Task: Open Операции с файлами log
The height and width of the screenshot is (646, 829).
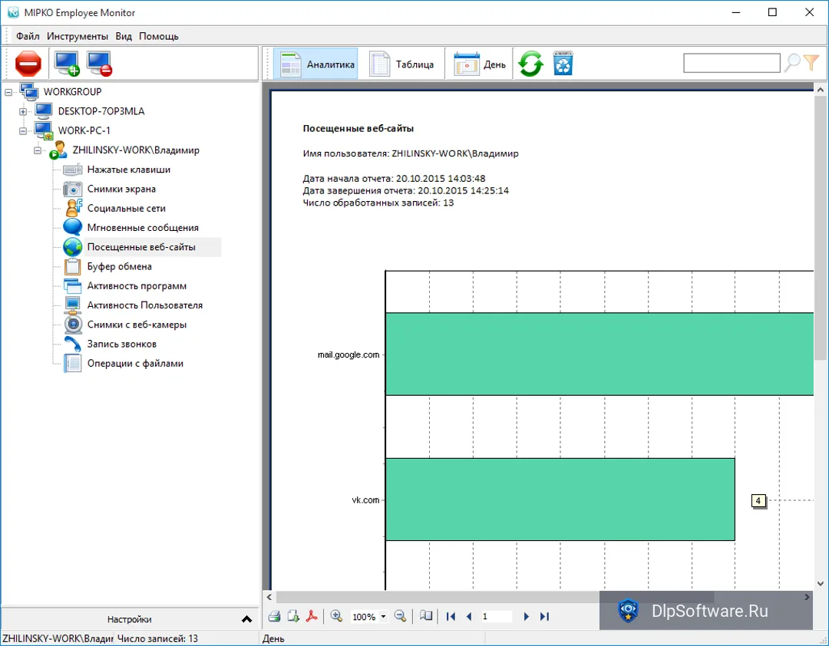Action: pos(135,363)
